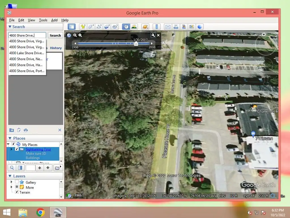Click the time slider clock icon
This screenshot has width=290, height=218.
click(69, 35)
